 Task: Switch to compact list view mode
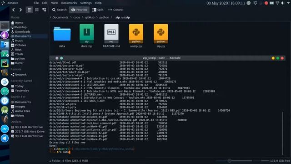pyautogui.click(x=37, y=10)
